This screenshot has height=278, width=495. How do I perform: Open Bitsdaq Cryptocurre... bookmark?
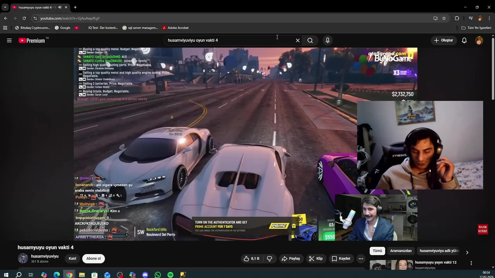[x=32, y=28]
